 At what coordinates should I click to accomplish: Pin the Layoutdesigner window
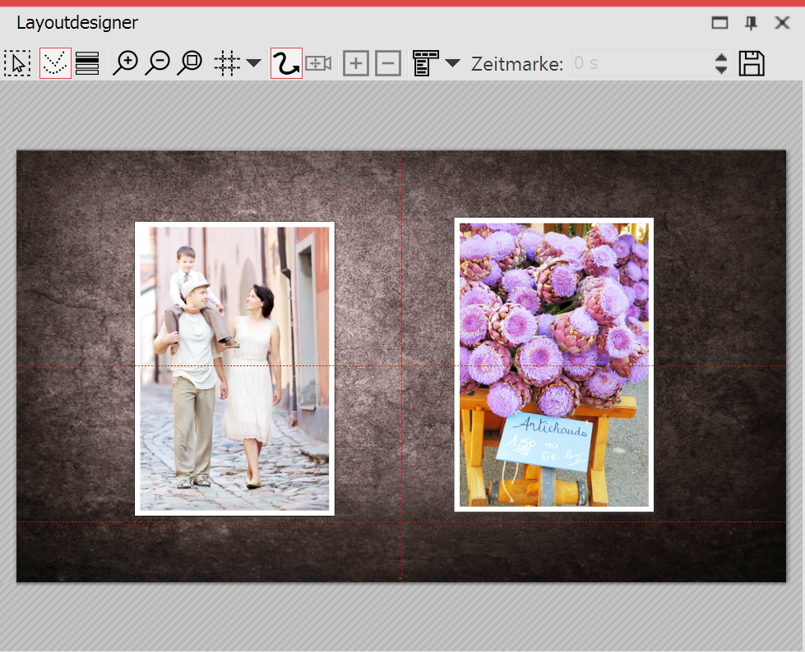click(x=750, y=22)
